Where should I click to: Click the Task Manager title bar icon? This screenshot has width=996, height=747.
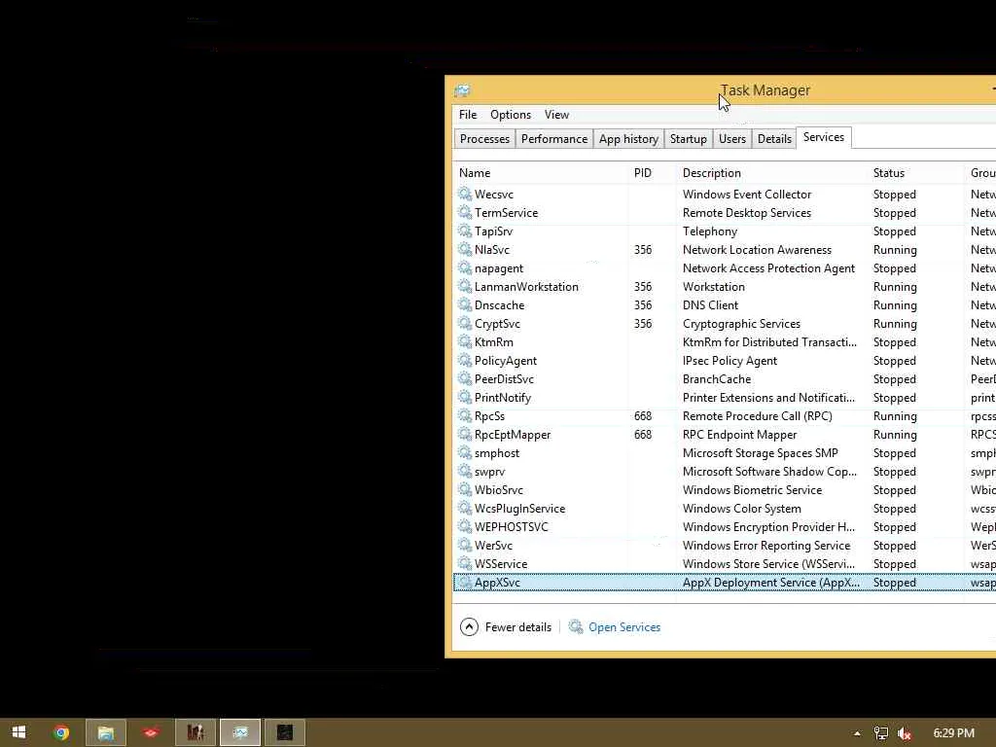tap(462, 90)
